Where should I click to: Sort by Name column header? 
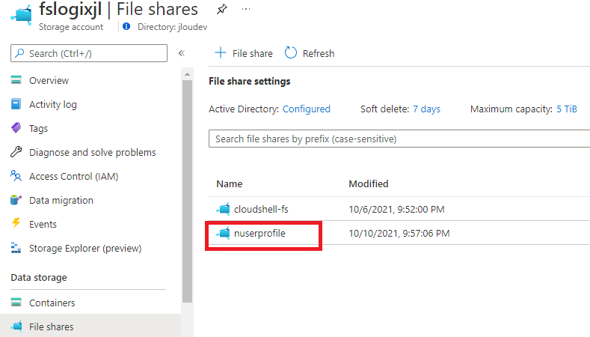pyautogui.click(x=229, y=184)
